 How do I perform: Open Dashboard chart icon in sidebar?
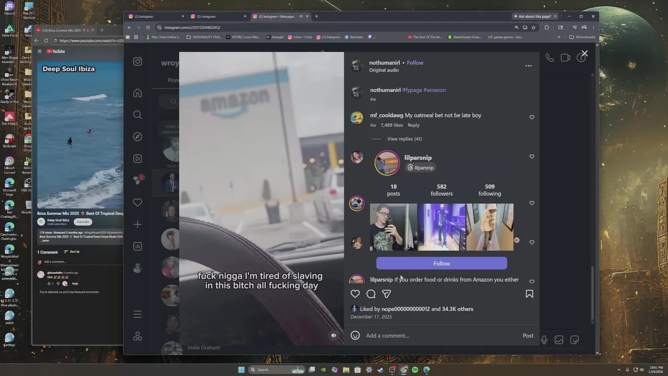[138, 246]
